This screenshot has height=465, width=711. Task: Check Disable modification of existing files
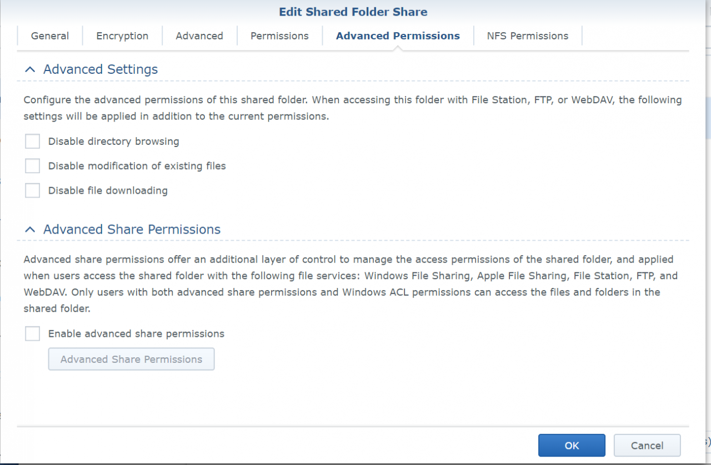(x=32, y=165)
